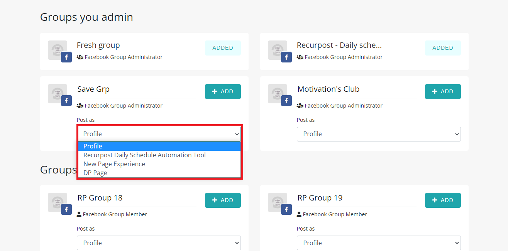This screenshot has width=508, height=251.
Task: Click the Facebook icon on Fresh group's avatar
Action: [66, 57]
